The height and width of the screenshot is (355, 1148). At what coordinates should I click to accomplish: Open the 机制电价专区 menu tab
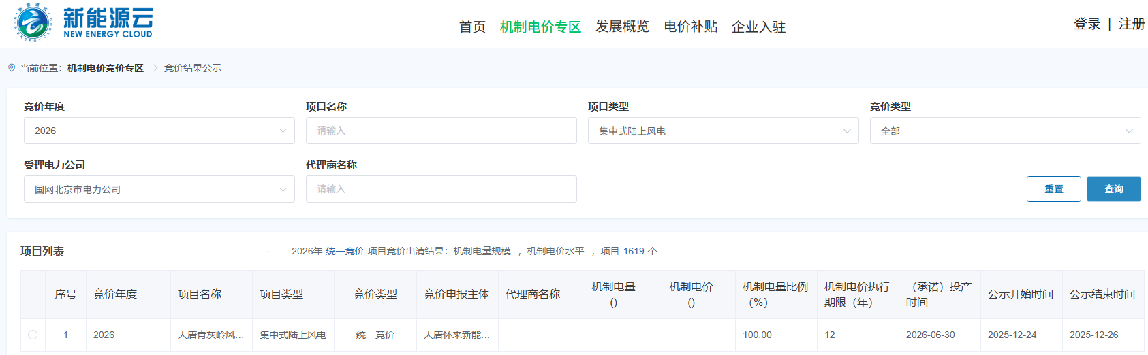[540, 27]
